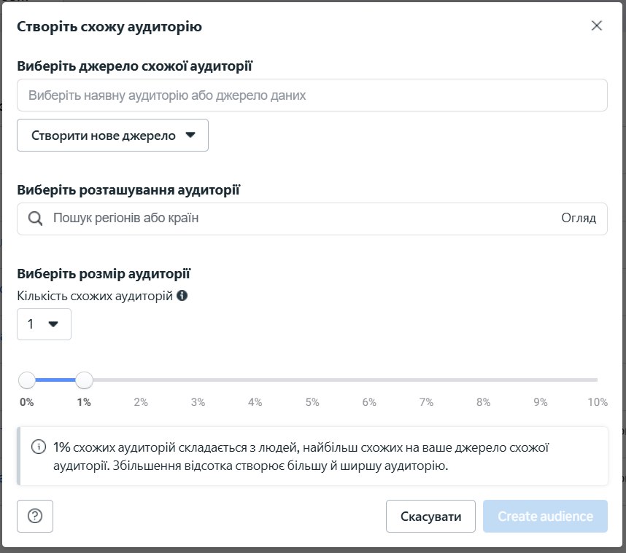
Task: Click the audience source selection field
Action: tap(312, 95)
